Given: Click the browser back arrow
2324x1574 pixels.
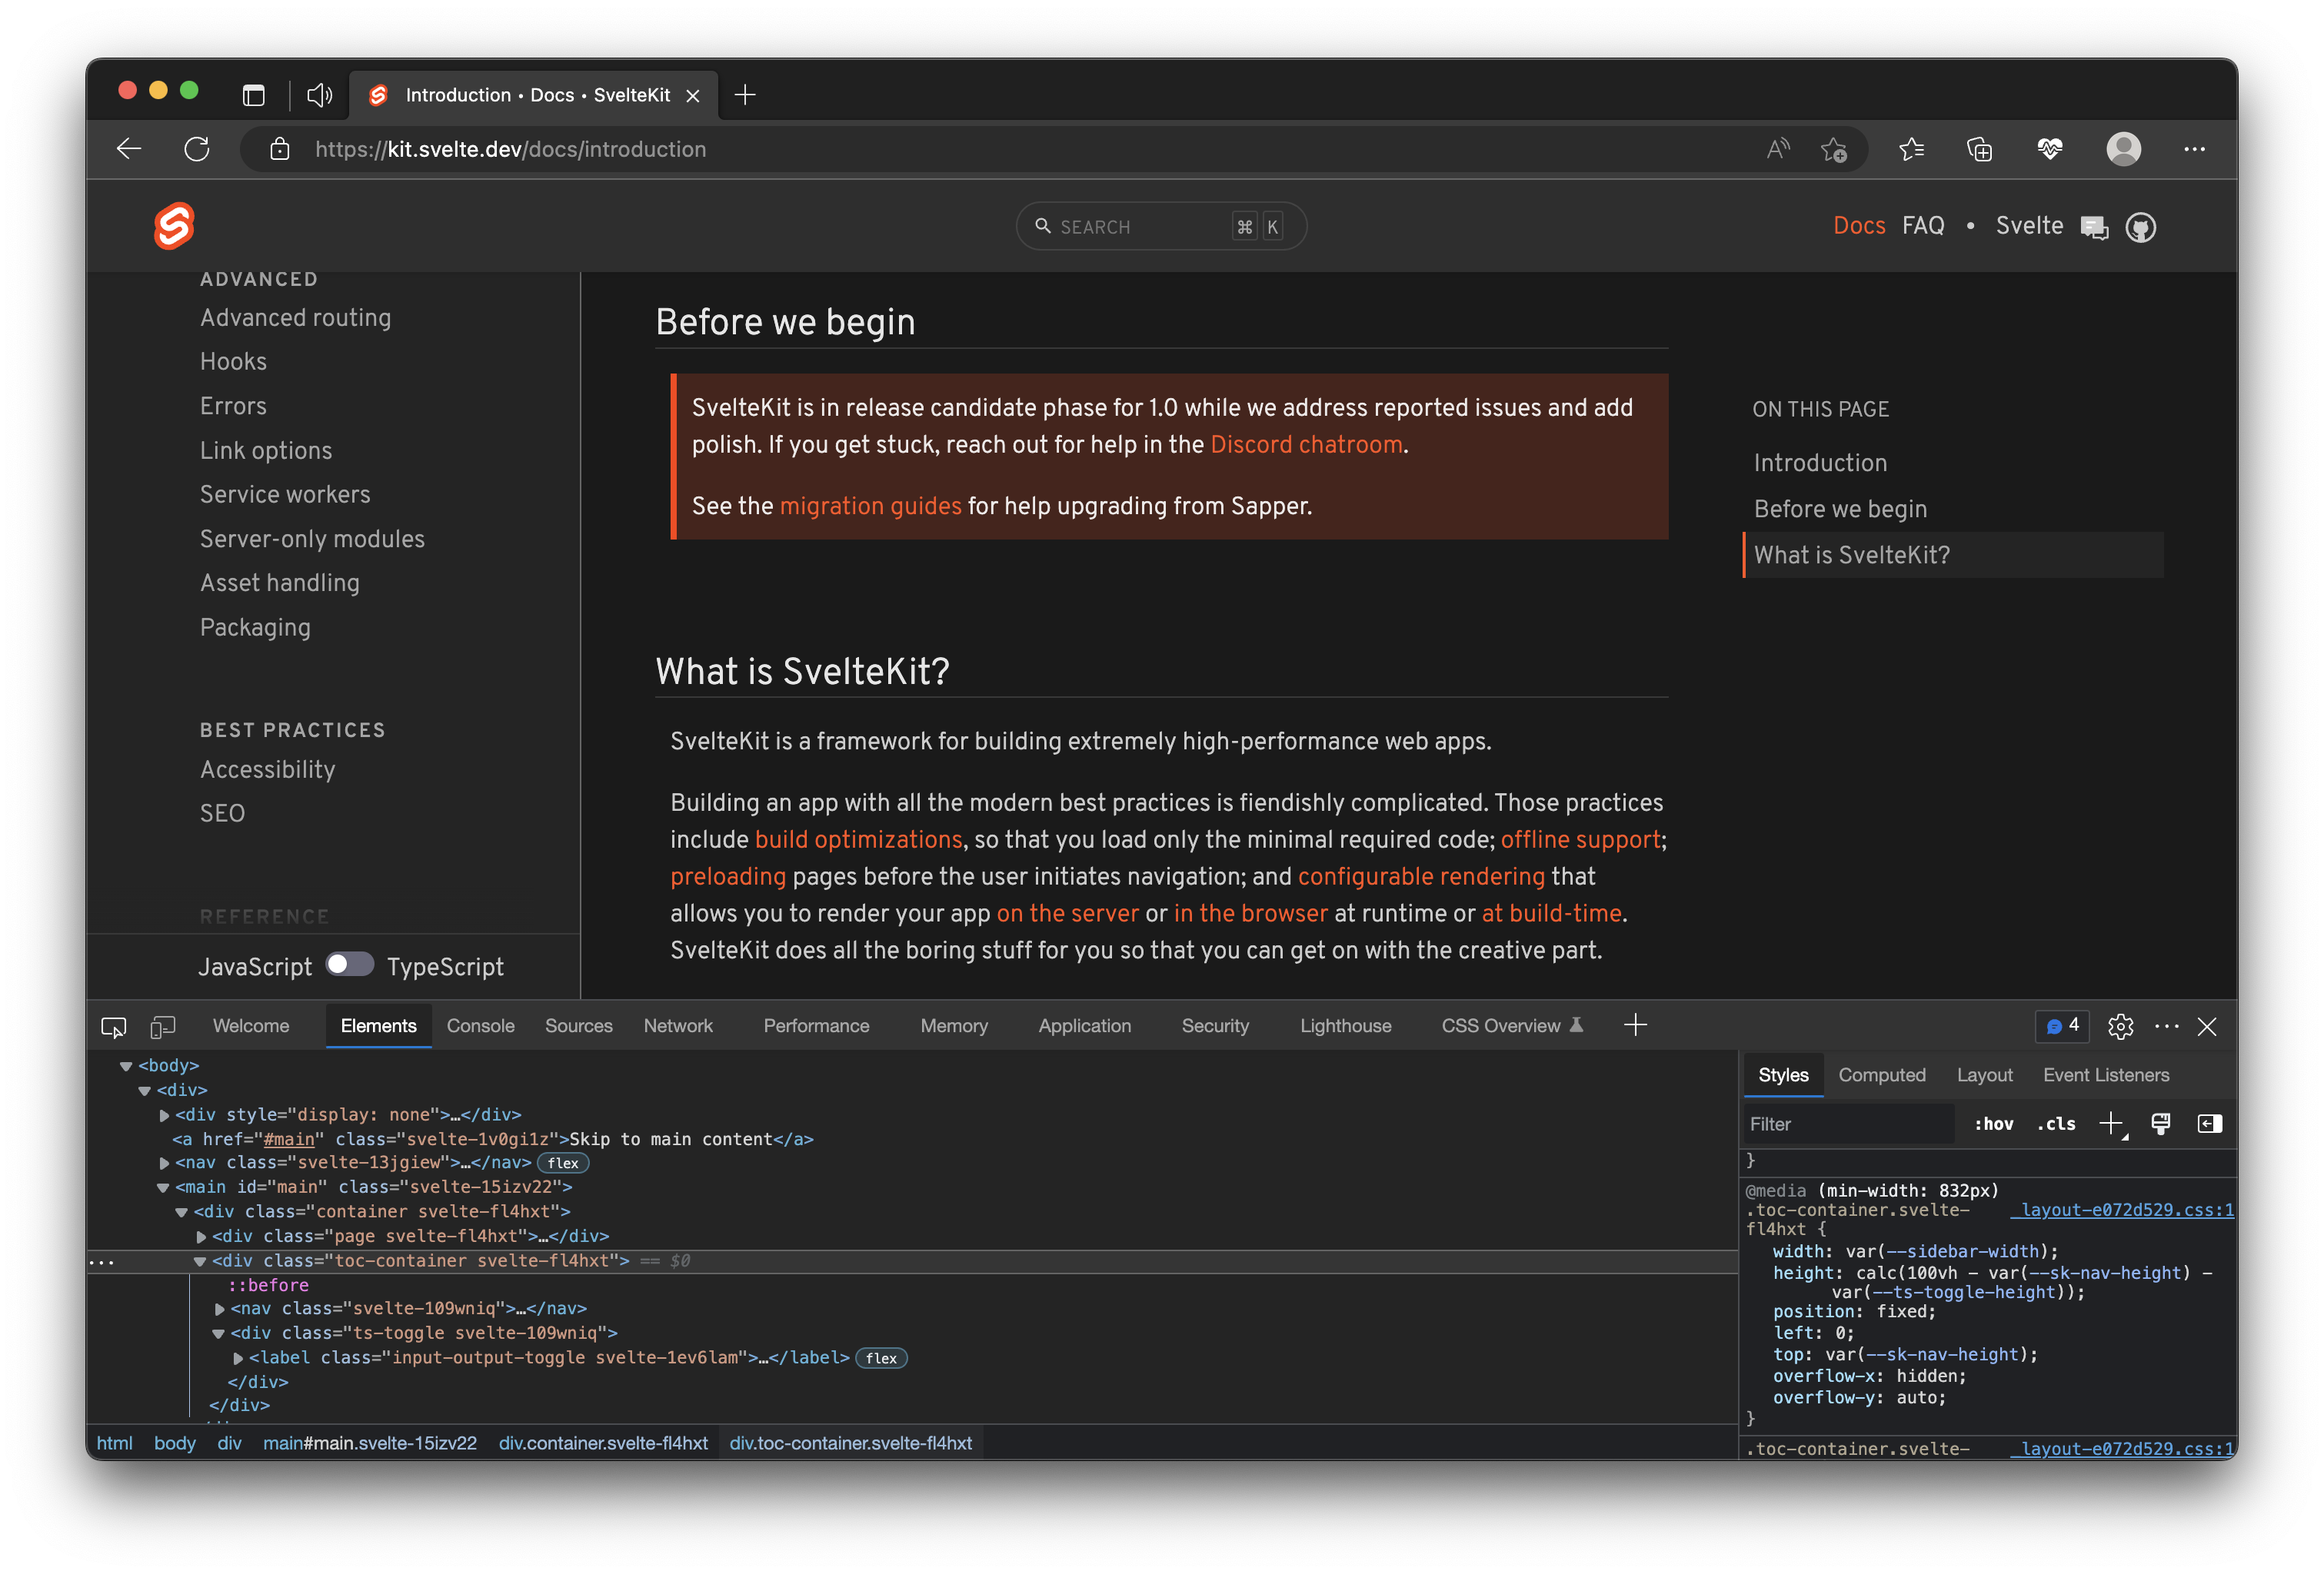Looking at the screenshot, I should click(x=129, y=149).
